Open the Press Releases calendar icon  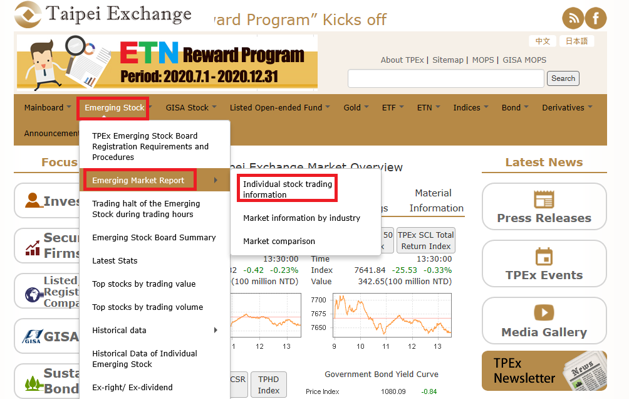point(544,199)
